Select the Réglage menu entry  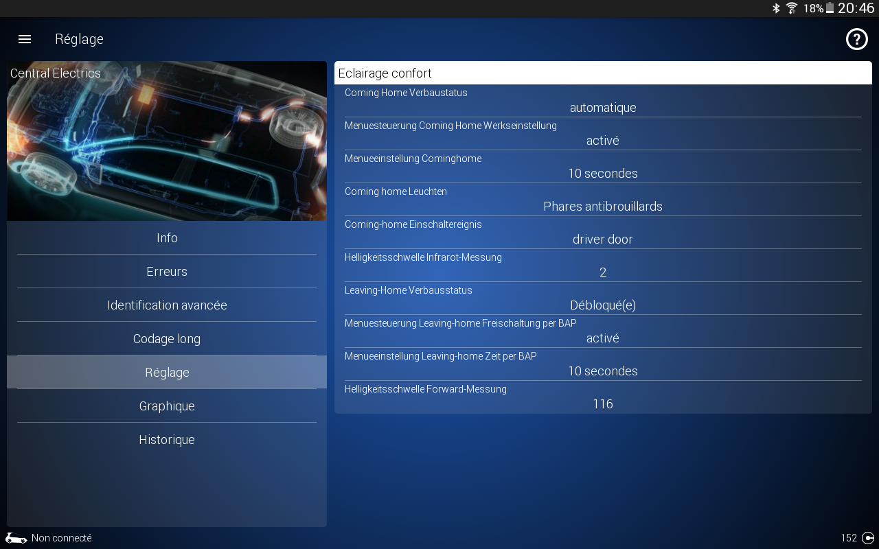[167, 372]
